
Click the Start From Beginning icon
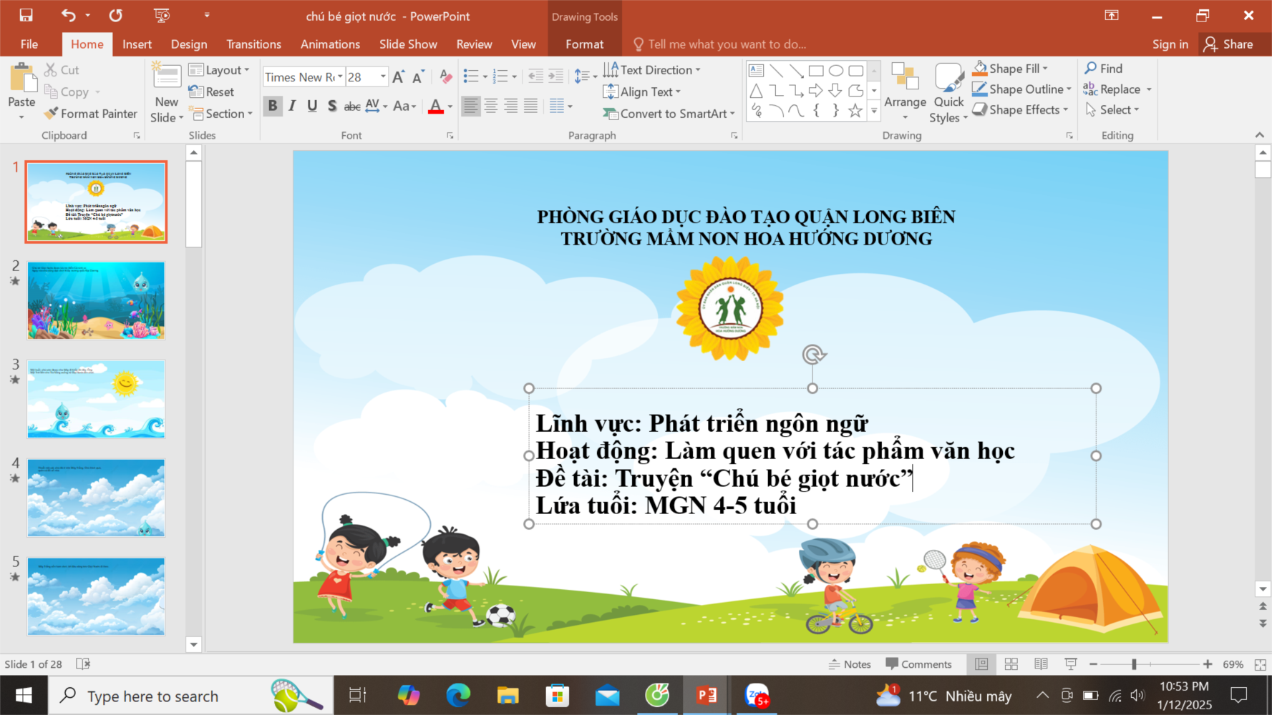click(x=162, y=15)
